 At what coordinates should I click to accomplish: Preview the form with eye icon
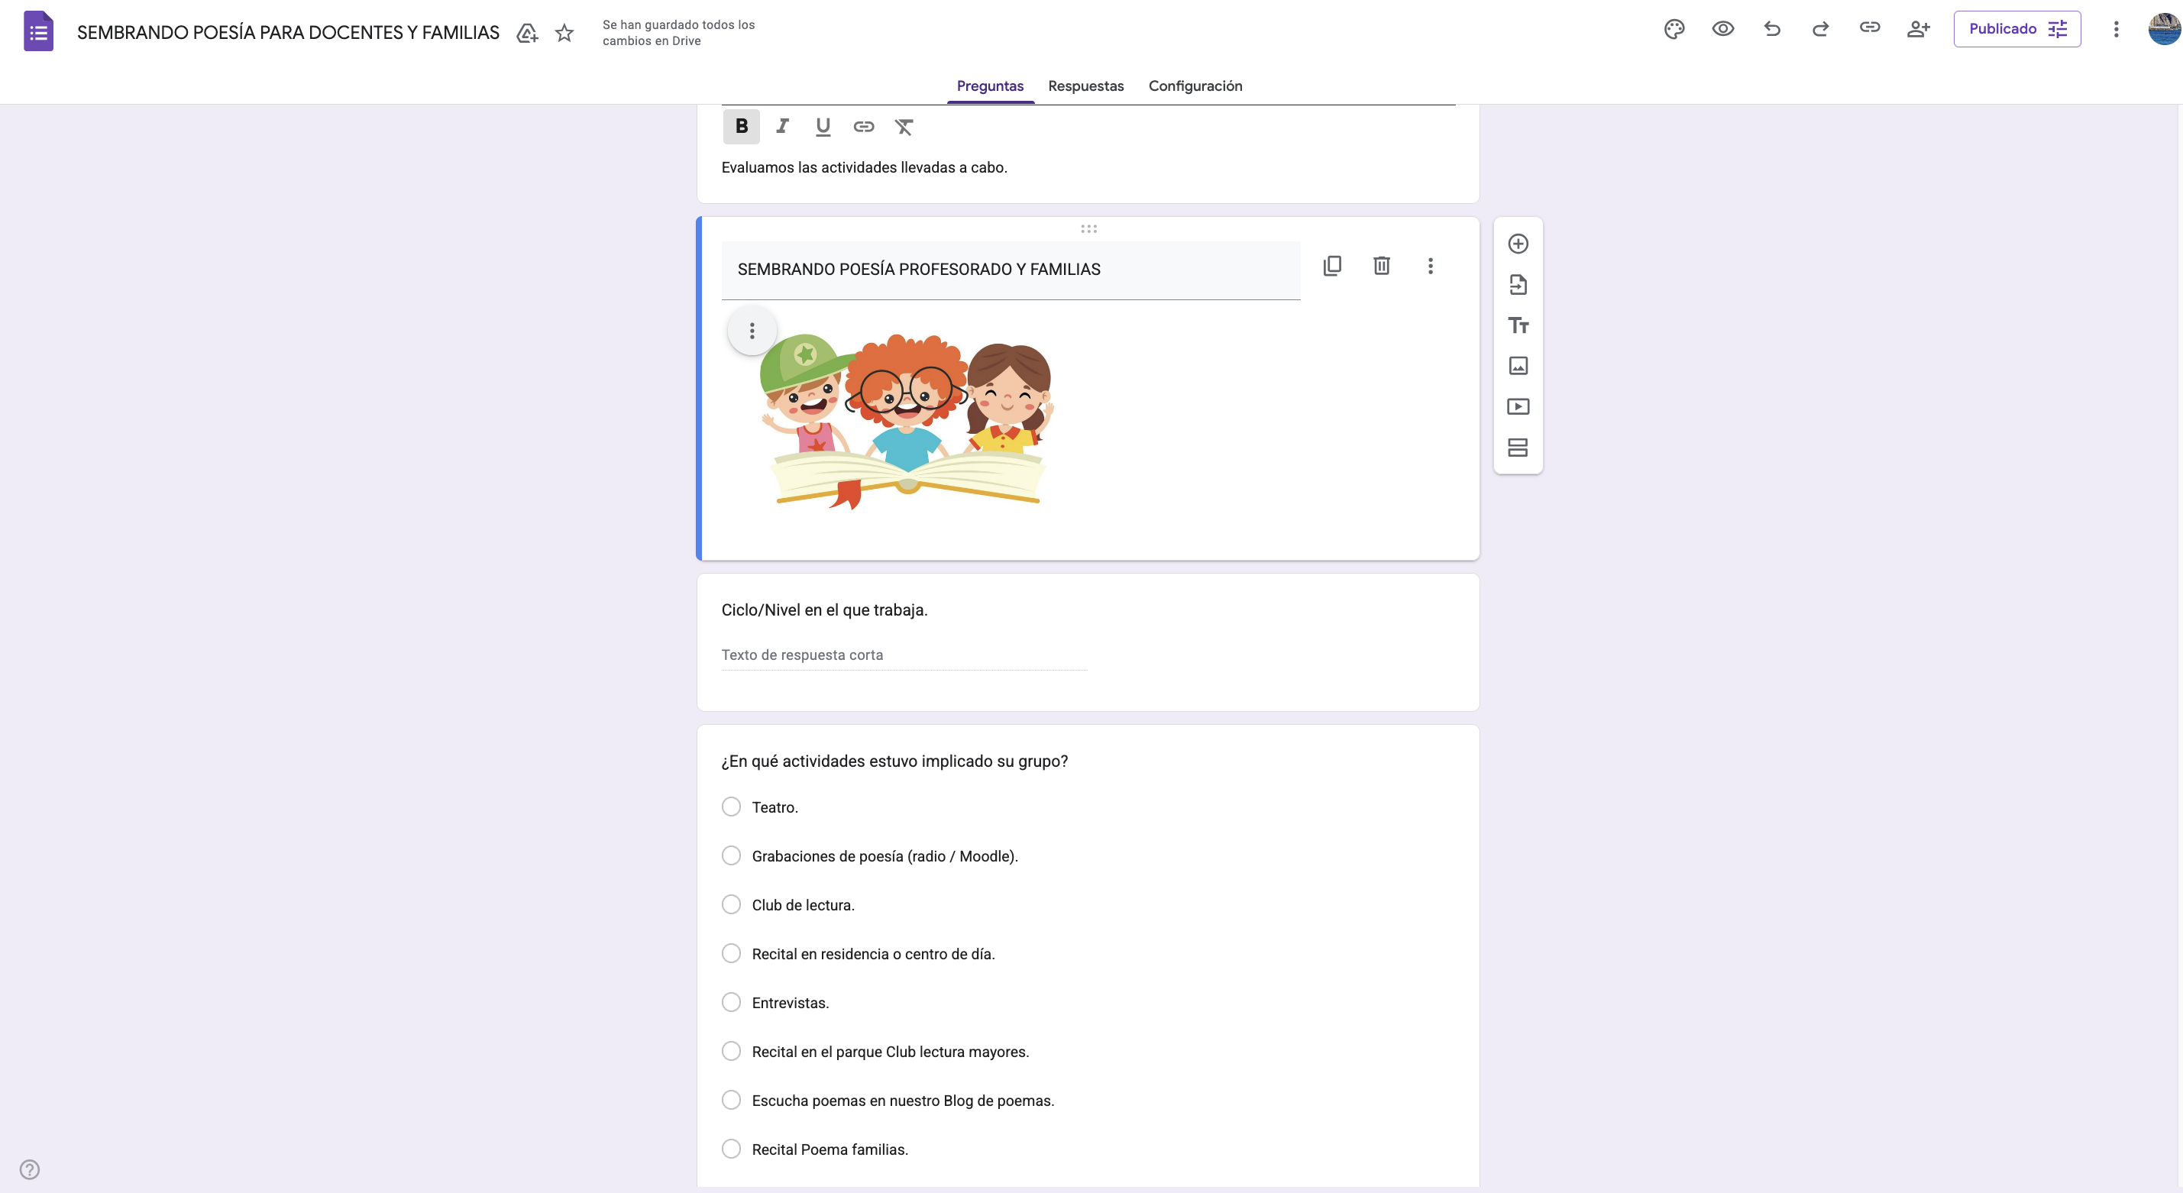coord(1723,29)
